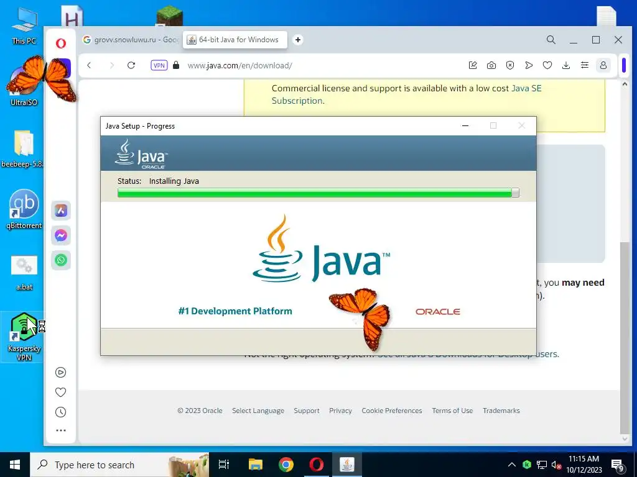This screenshot has height=477, width=637.
Task: Search tabs with magnifier icon in Opera title bar
Action: click(551, 40)
